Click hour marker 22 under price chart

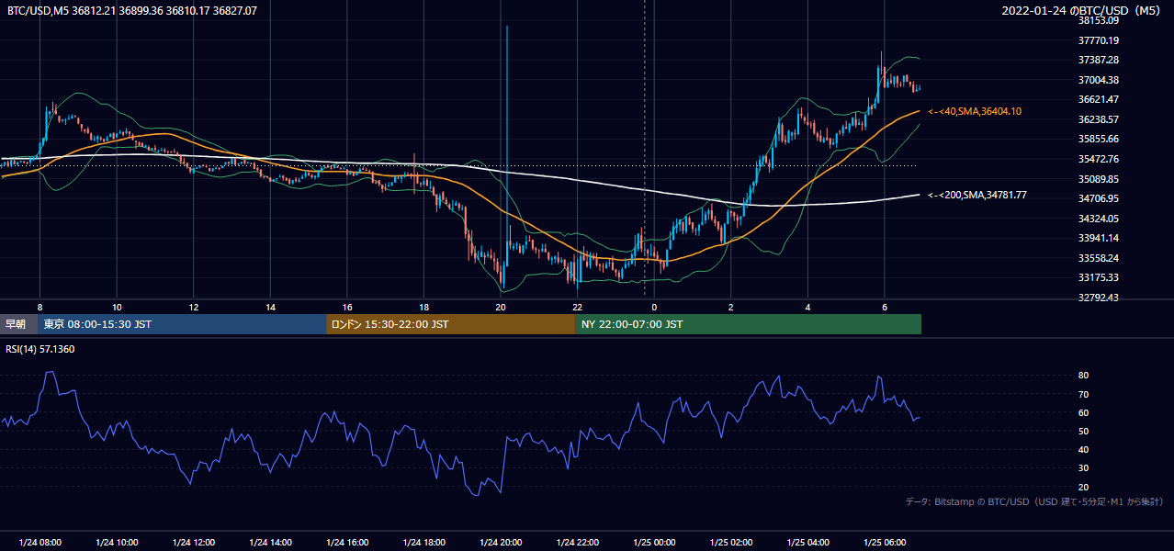[x=577, y=307]
